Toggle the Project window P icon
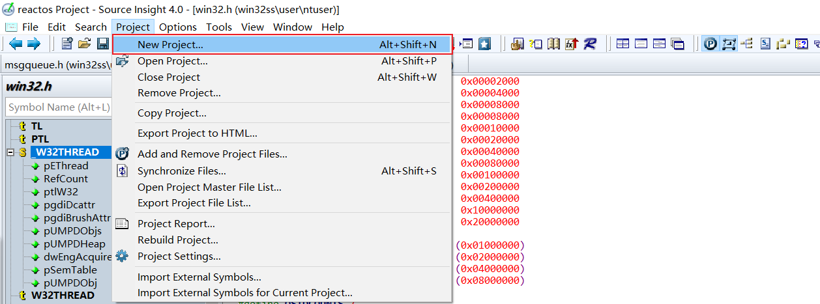This screenshot has width=820, height=304. tap(710, 44)
